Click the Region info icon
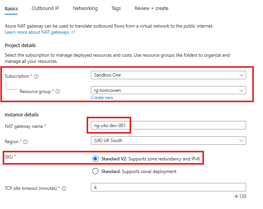The height and width of the screenshot is (209, 263). point(26,142)
